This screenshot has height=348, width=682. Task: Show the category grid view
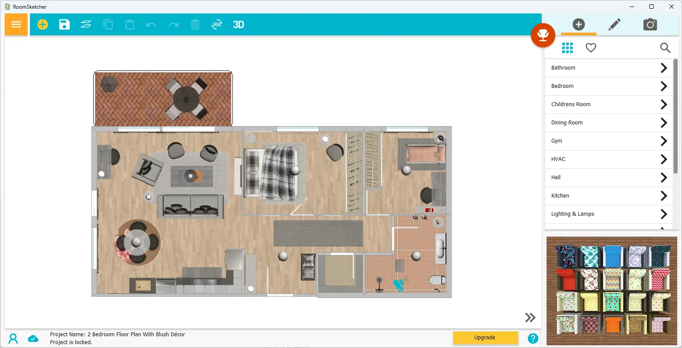click(567, 48)
